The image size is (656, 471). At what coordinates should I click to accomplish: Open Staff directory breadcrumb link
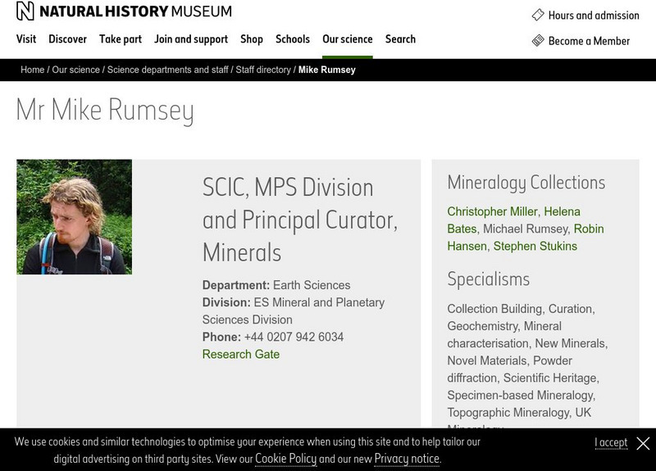(x=263, y=70)
